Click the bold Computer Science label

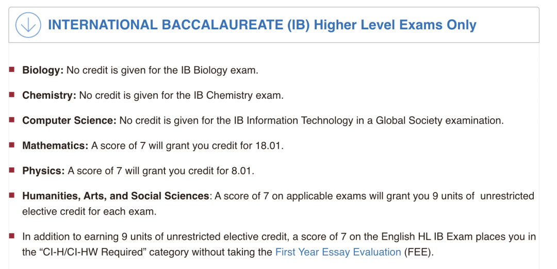coord(69,121)
